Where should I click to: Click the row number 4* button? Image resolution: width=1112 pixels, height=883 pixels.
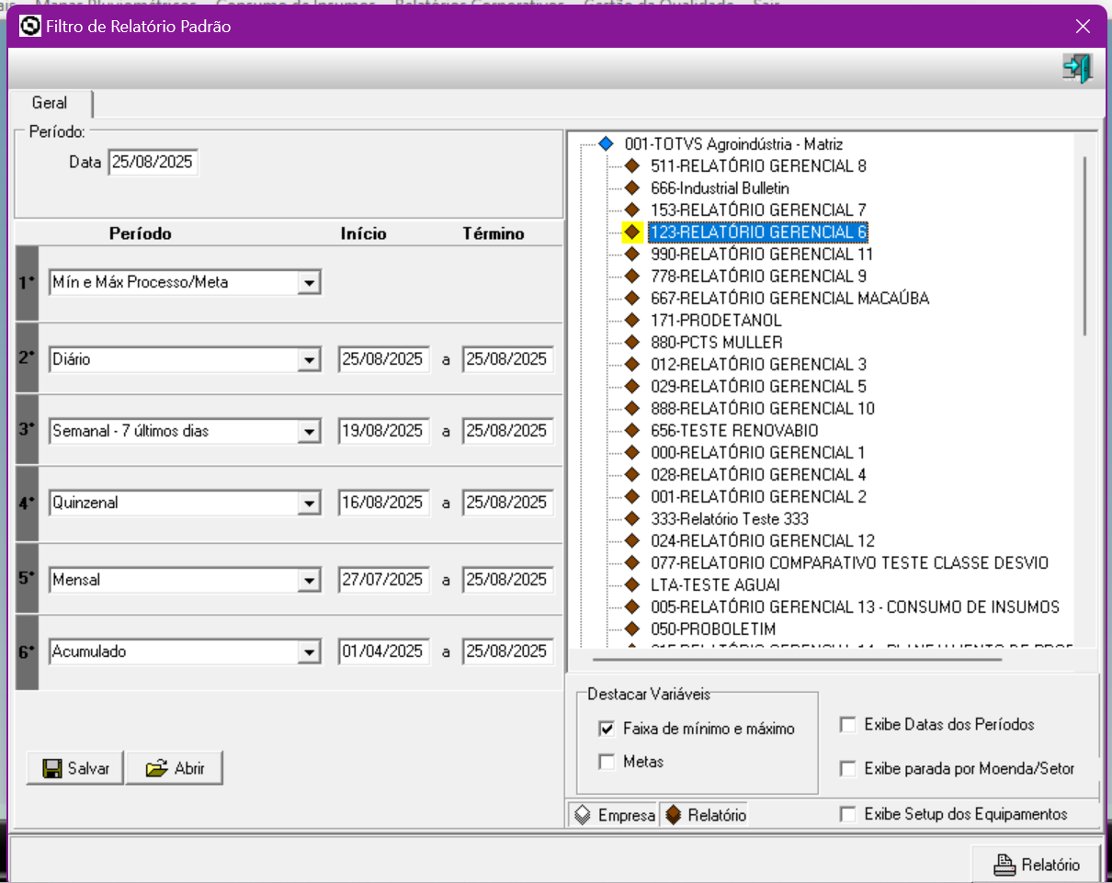click(x=27, y=504)
